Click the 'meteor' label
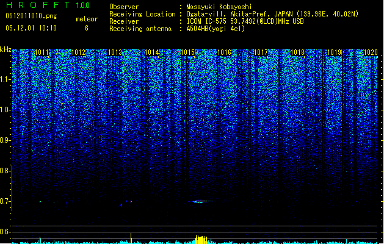Image resolution: width=384 pixels, height=244 pixels. click(x=87, y=19)
